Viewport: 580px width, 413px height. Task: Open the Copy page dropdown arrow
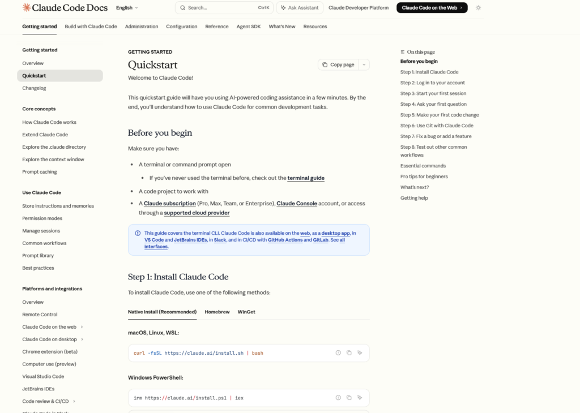[364, 64]
